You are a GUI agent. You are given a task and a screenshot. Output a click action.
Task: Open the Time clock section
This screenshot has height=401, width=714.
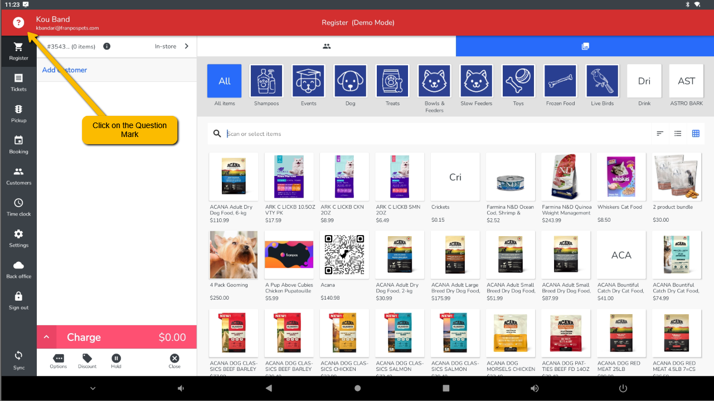18,207
